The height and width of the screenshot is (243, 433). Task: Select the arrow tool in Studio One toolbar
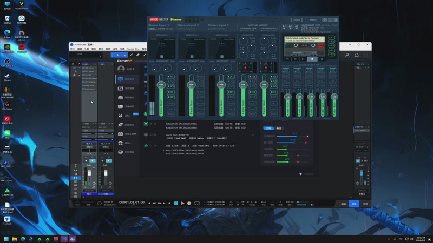coord(117,55)
